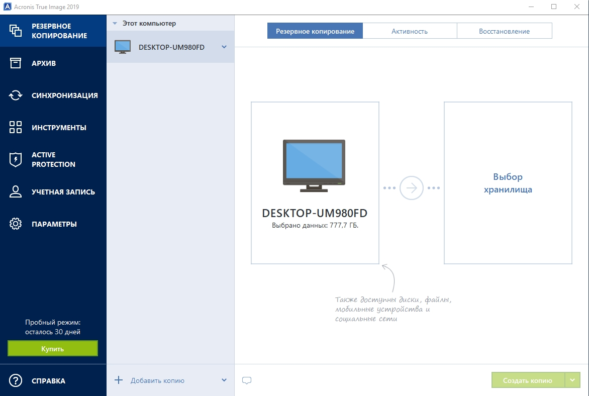Screen dimensions: 589x396
Task: Select the Резервное копирование sidebar icon
Action: coord(16,31)
